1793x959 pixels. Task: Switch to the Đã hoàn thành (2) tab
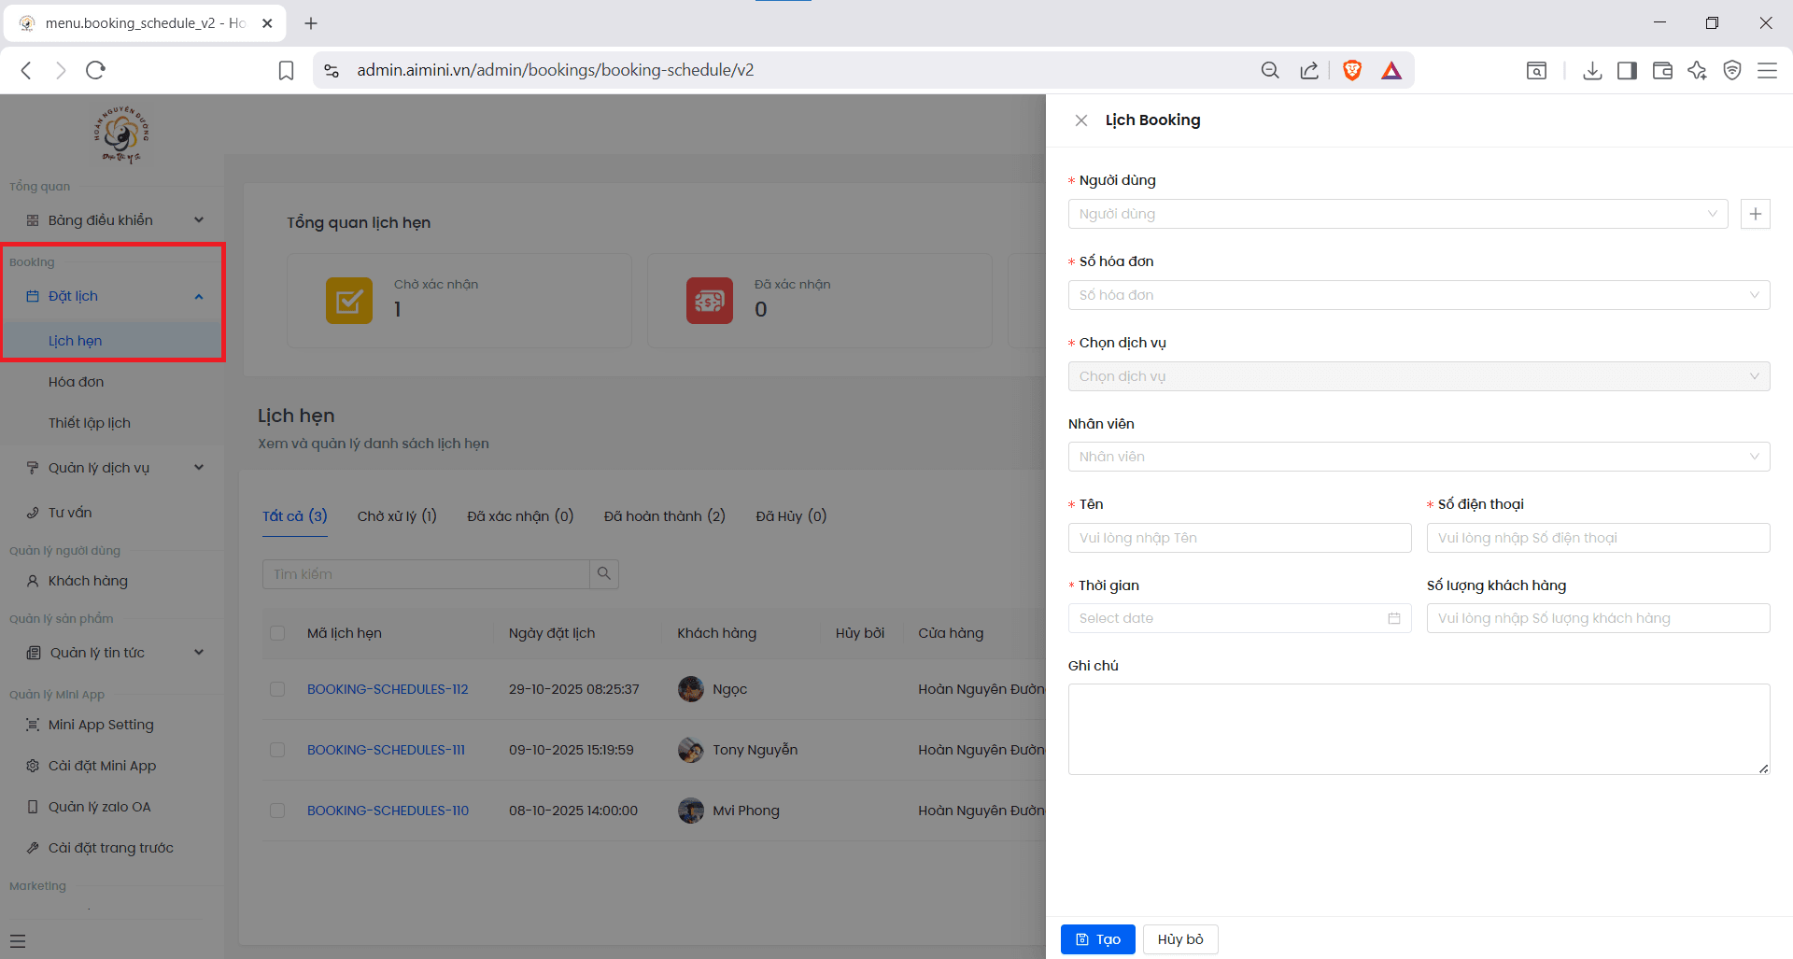664,516
